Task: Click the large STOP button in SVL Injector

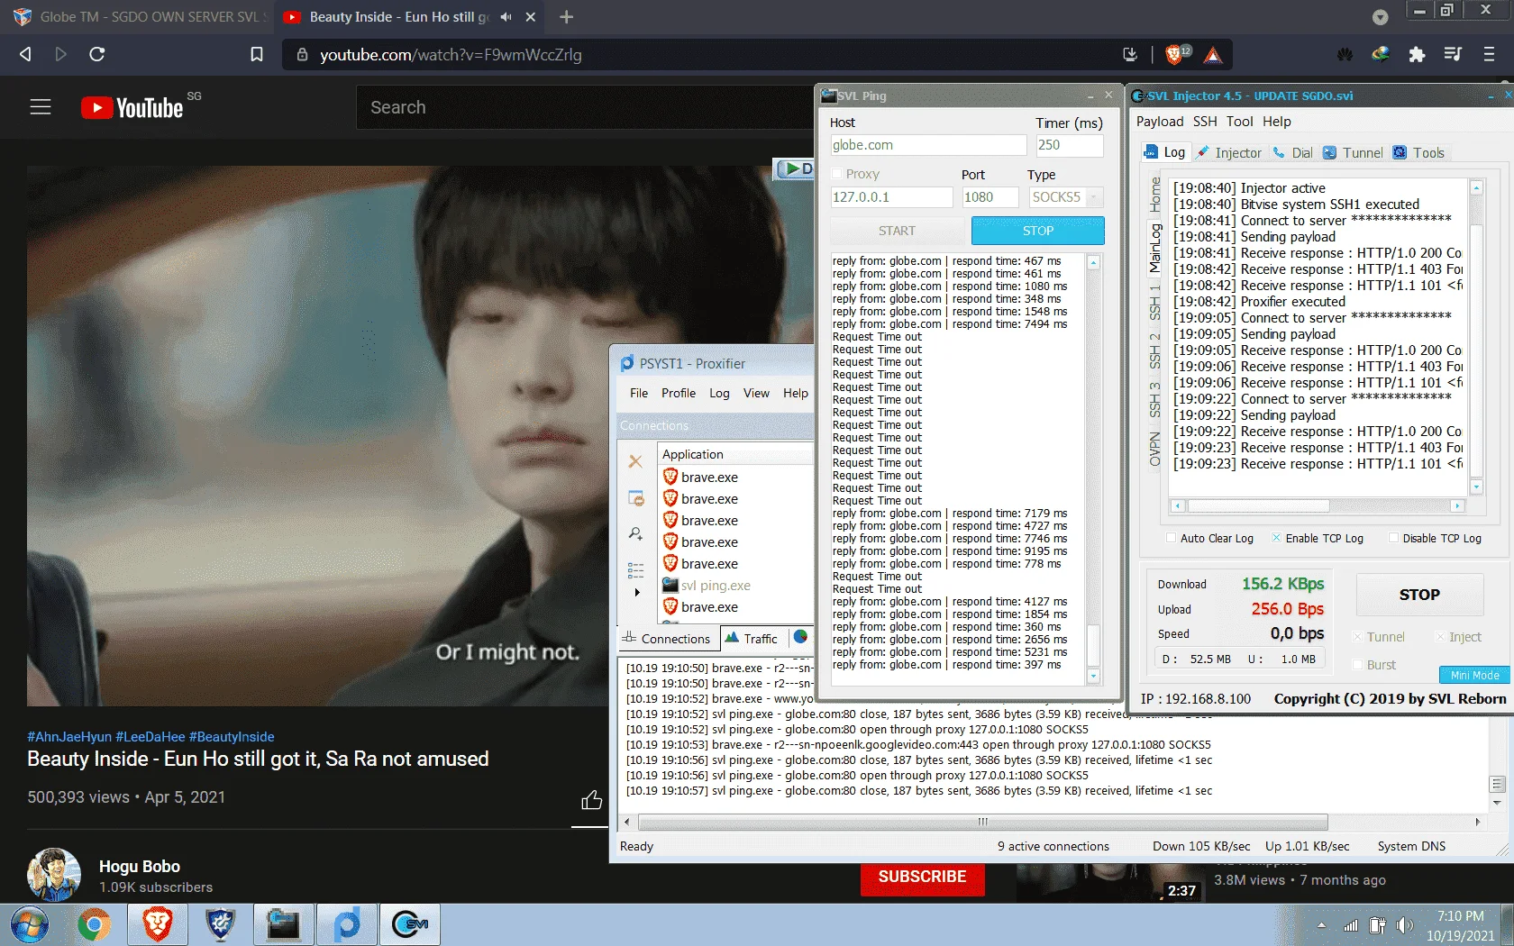Action: pyautogui.click(x=1419, y=595)
